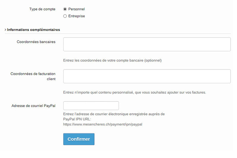The width and height of the screenshot is (237, 158).
Task: Toggle the chevron beside Informations complémentaires
Action: 5,30
